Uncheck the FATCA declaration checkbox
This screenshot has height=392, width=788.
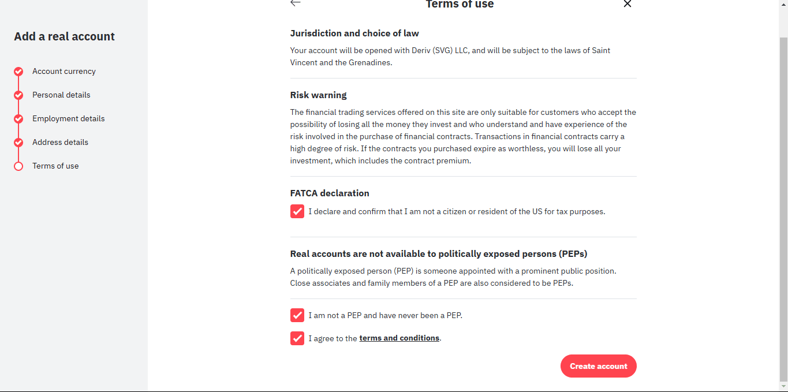click(297, 211)
